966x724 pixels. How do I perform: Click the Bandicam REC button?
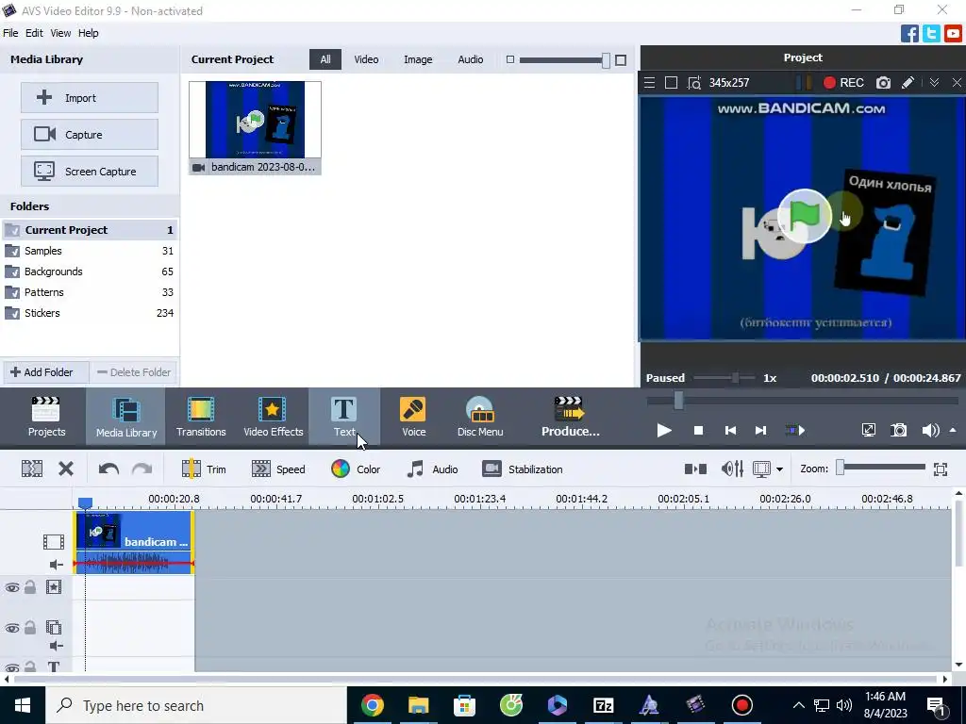tap(844, 83)
